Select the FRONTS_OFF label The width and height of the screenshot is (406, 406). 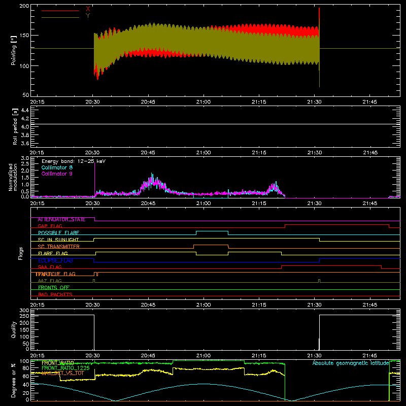(54, 287)
